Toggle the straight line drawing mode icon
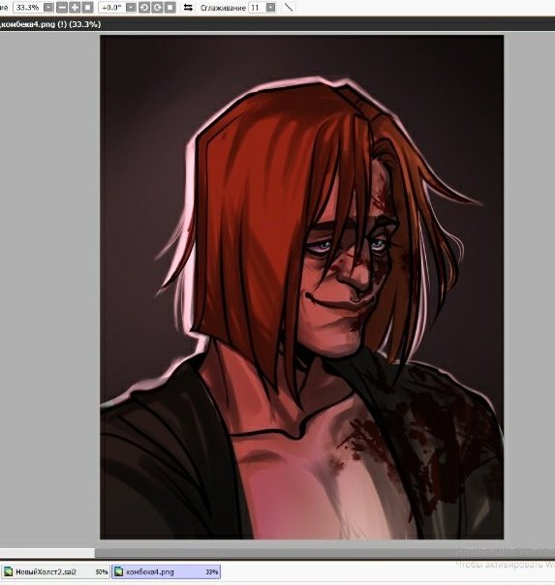The image size is (555, 585). point(289,7)
